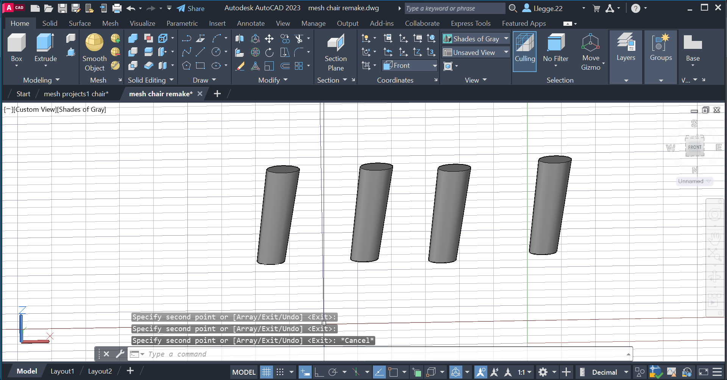The image size is (727, 380).
Task: Select the Box modeling tool
Action: (x=16, y=47)
